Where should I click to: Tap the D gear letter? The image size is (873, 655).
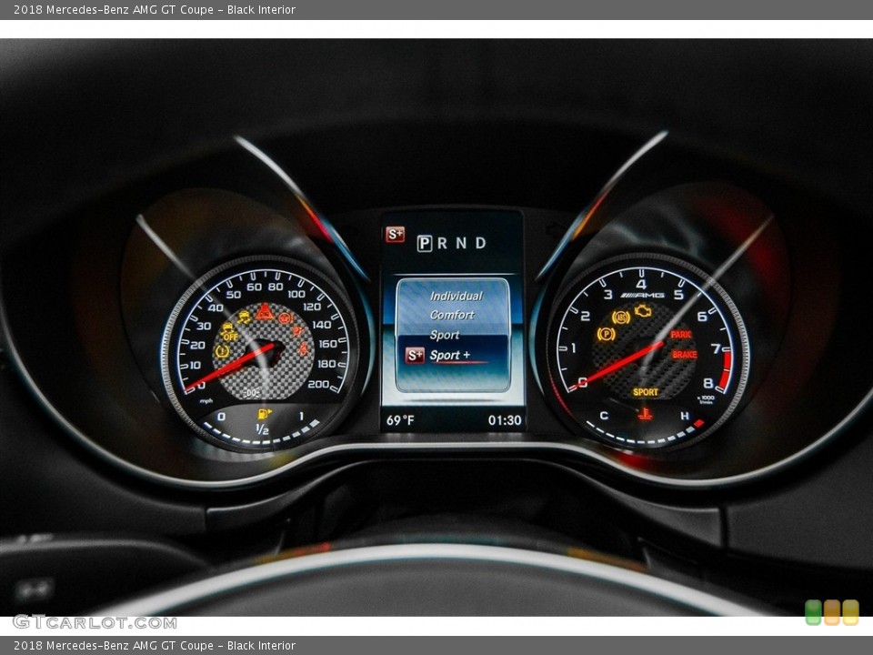[480, 244]
